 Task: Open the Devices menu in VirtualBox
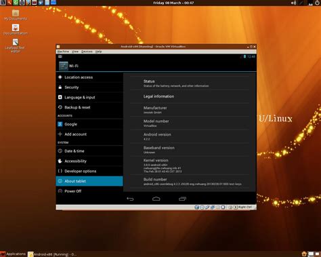[x=87, y=52]
